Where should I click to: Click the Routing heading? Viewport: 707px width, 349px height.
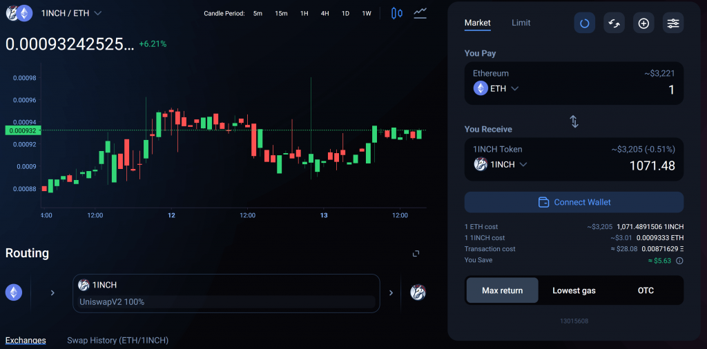click(27, 253)
